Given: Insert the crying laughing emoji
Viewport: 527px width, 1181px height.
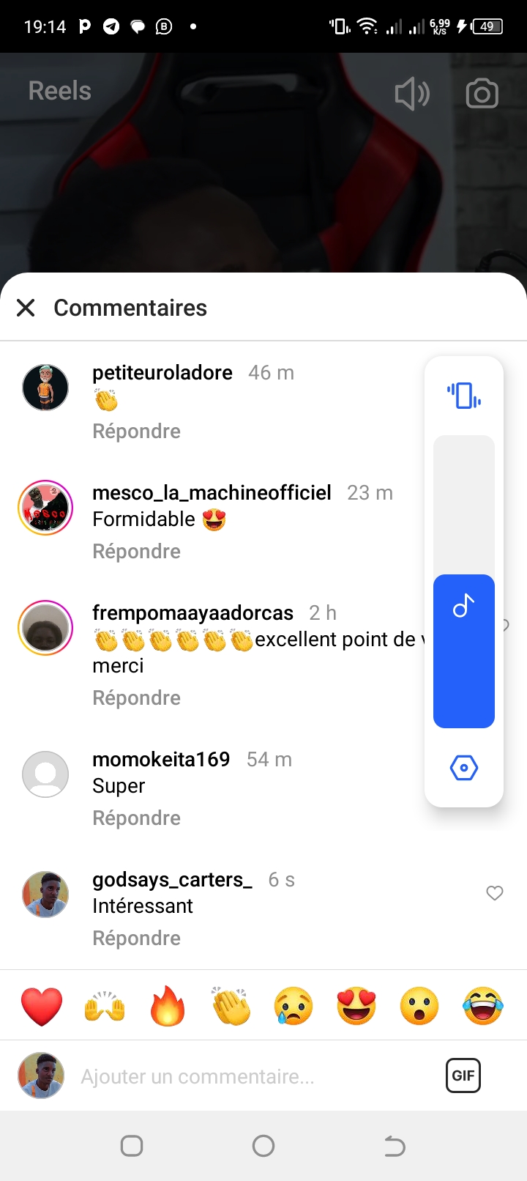Looking at the screenshot, I should [483, 1006].
